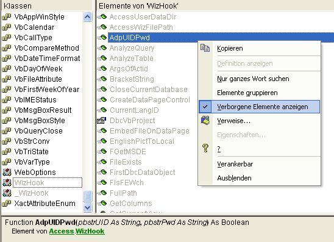Click the method icon beside AdpUIDPwd
The height and width of the screenshot is (242, 334).
pyautogui.click(x=102, y=38)
